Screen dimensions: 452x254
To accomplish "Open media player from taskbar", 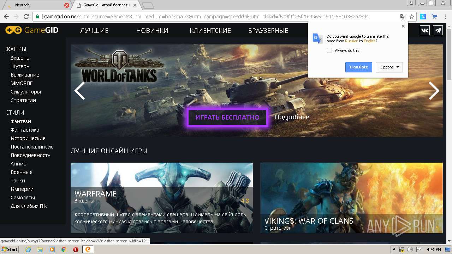I will pos(52,249).
